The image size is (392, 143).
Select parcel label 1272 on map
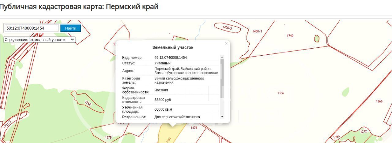[x=363, y=131]
